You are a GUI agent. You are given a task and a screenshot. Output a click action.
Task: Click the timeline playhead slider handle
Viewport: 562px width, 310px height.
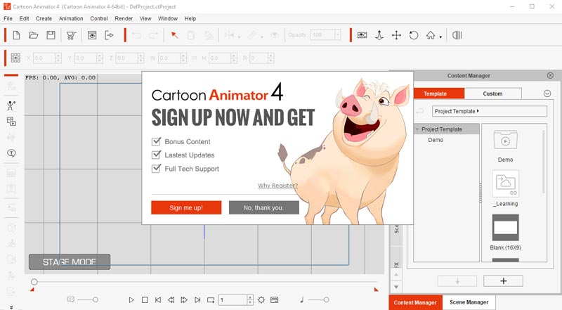point(34,282)
